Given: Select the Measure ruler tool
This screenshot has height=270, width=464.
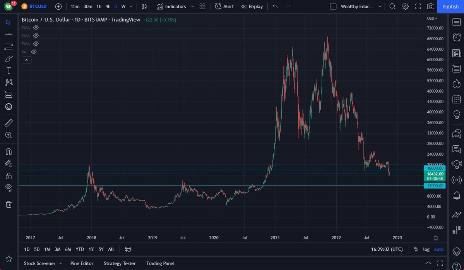Looking at the screenshot, I should 9,123.
